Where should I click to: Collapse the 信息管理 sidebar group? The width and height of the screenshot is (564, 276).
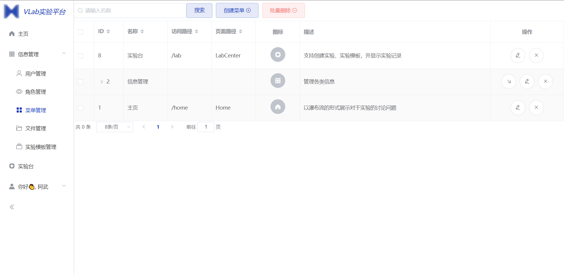click(x=37, y=54)
